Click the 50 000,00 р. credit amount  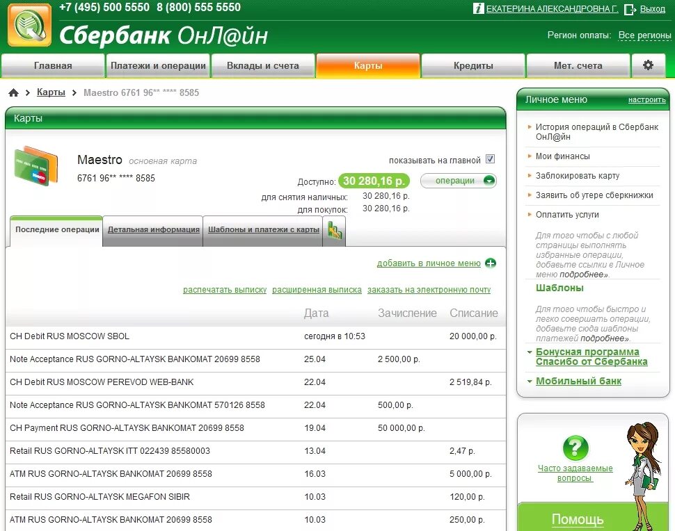coord(402,428)
